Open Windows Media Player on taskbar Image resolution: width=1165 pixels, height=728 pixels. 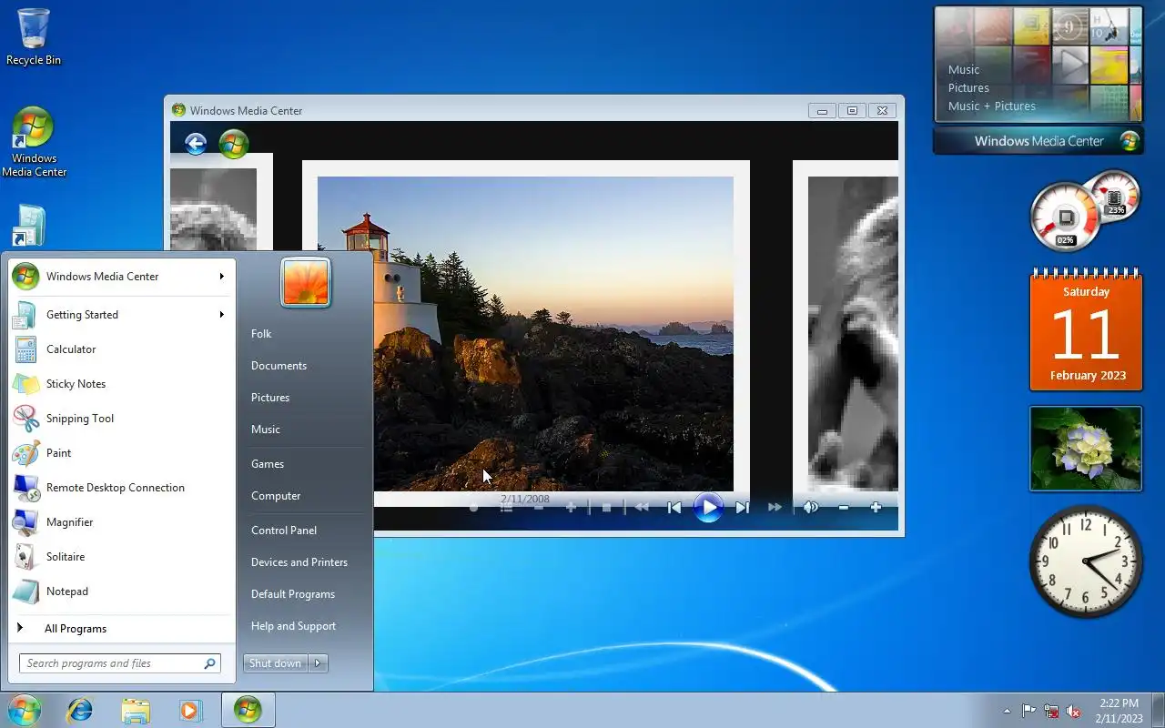pos(191,710)
